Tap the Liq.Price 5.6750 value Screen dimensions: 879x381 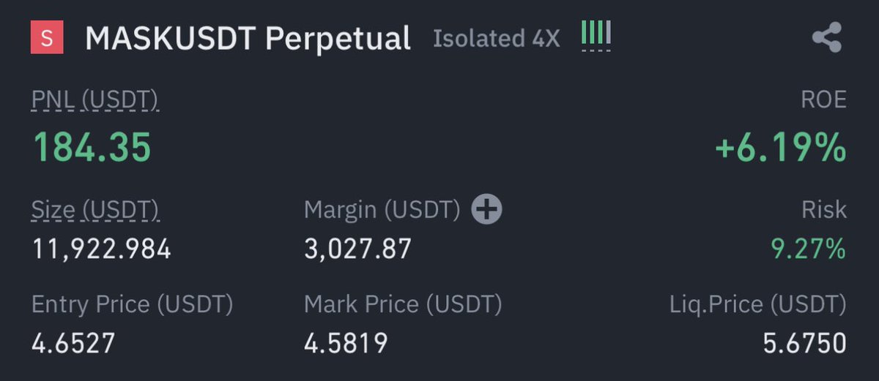(x=805, y=343)
